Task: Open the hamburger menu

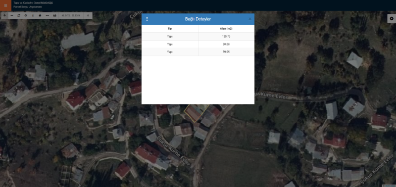Action: [5, 5]
